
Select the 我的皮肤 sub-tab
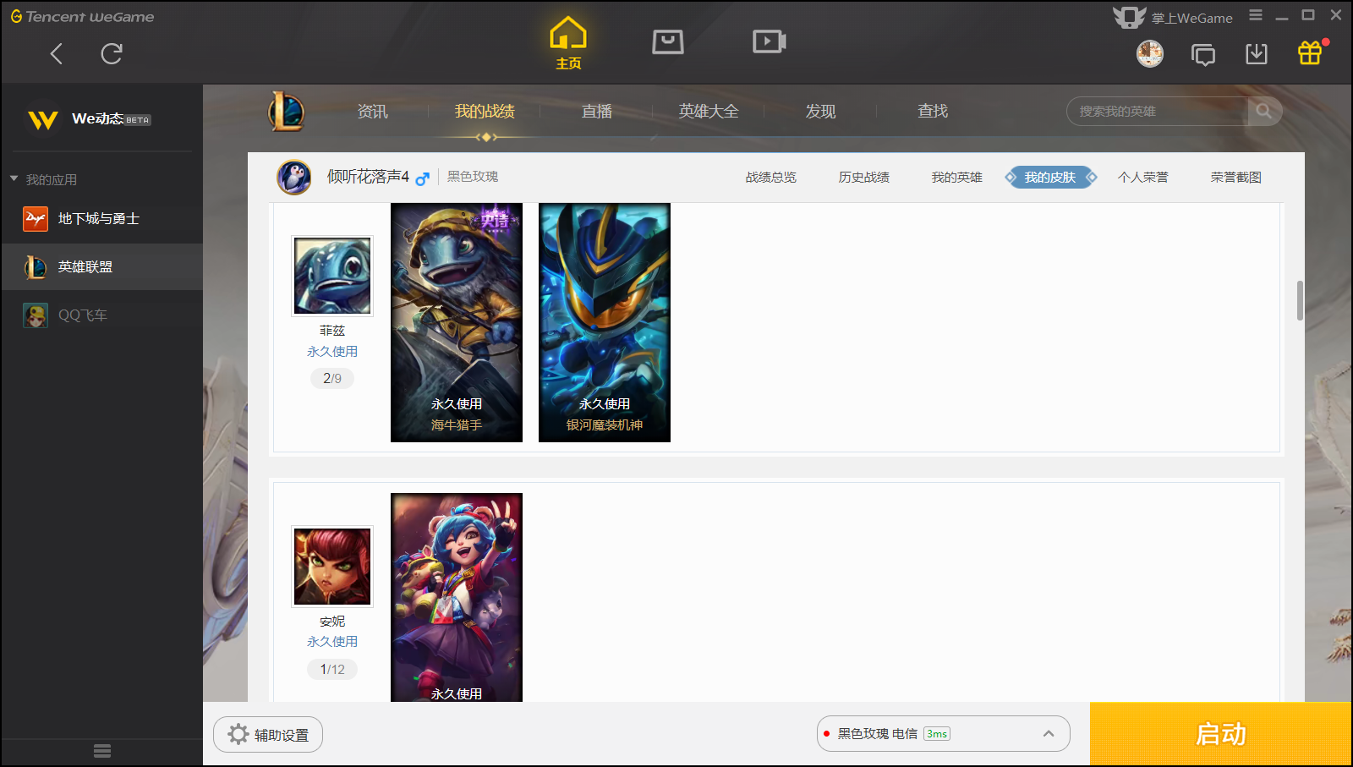[x=1050, y=178]
